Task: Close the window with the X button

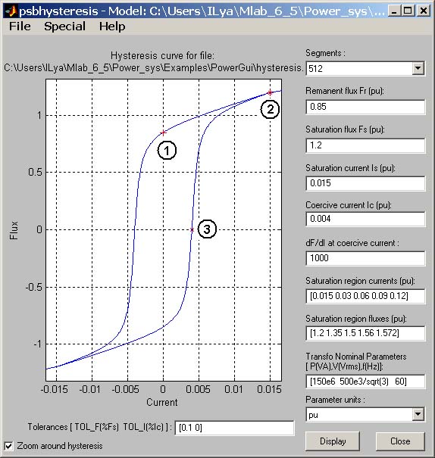Action: [423, 11]
